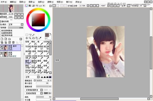Select the hand pan tool
The image size is (153, 101).
[x=37, y=38]
